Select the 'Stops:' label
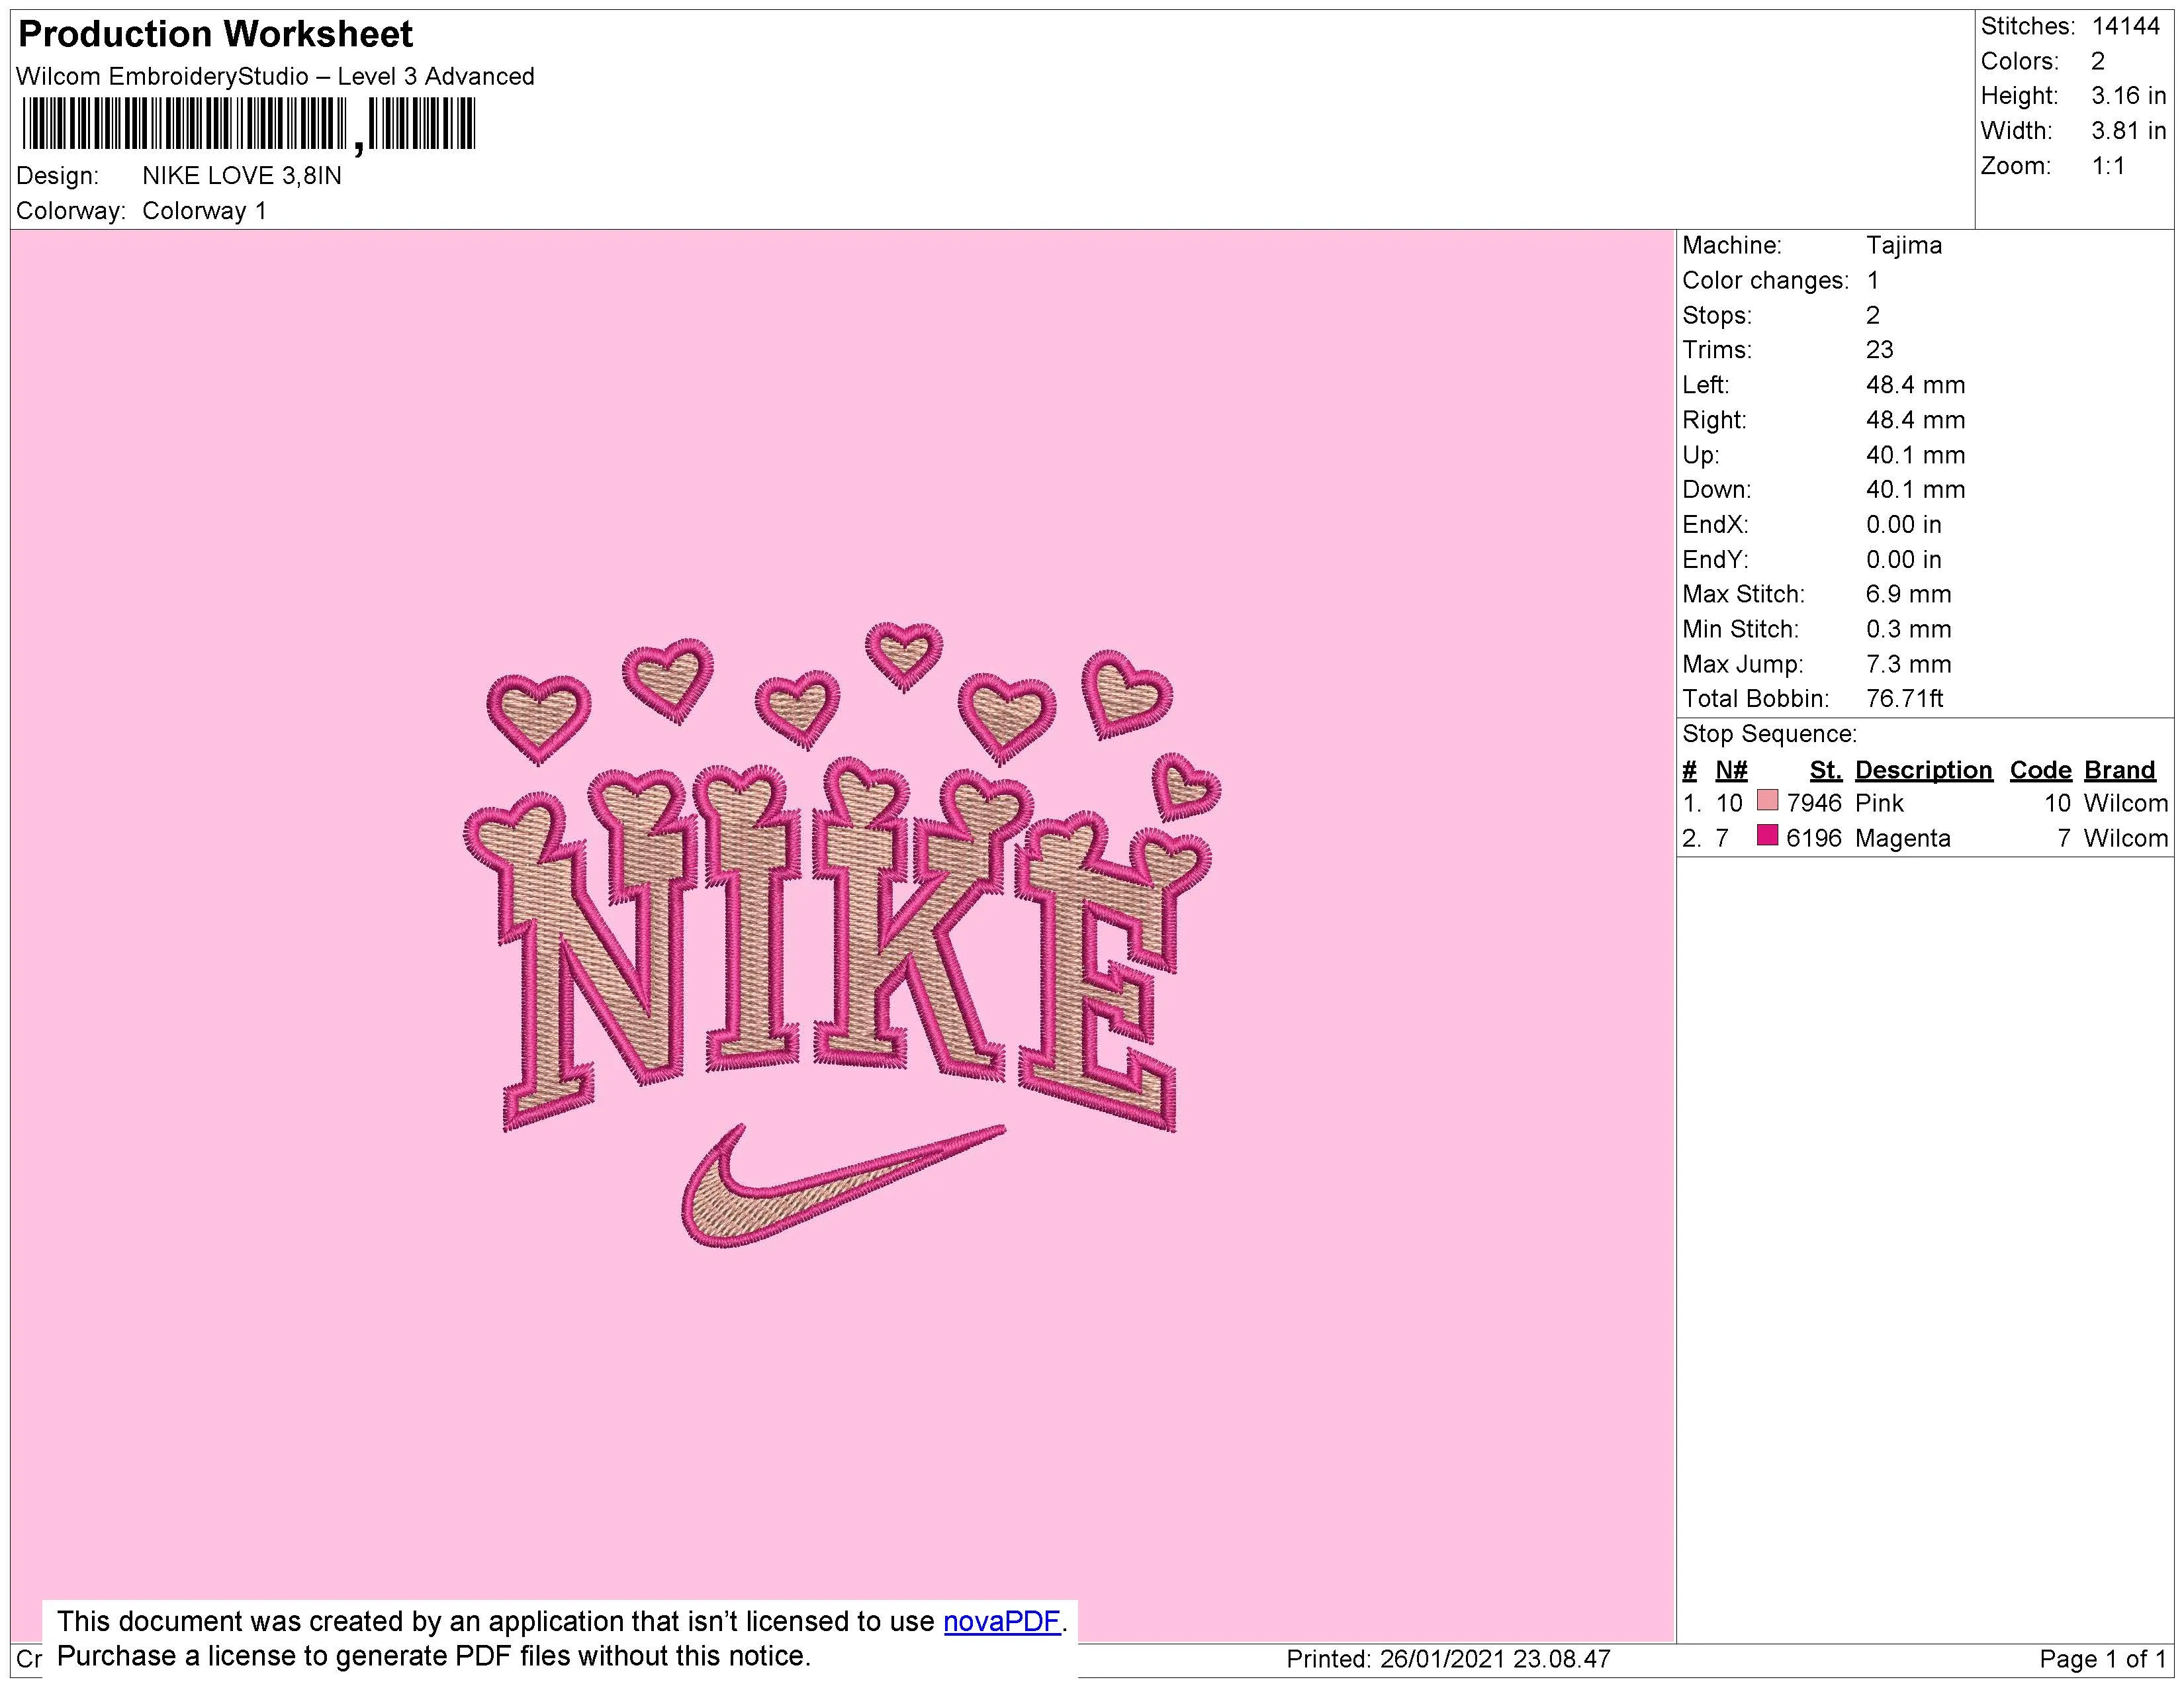 [x=1717, y=315]
